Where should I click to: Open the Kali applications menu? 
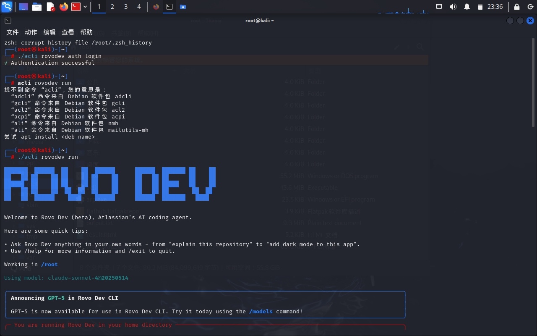[7, 7]
